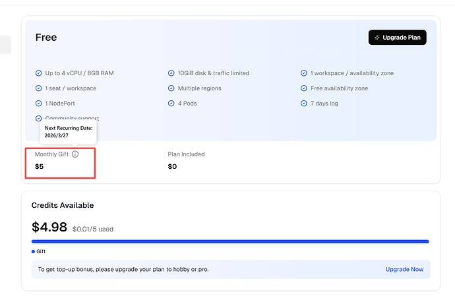This screenshot has height=308, width=455.
Task: Click the text Multiple regions
Action: tap(200, 88)
